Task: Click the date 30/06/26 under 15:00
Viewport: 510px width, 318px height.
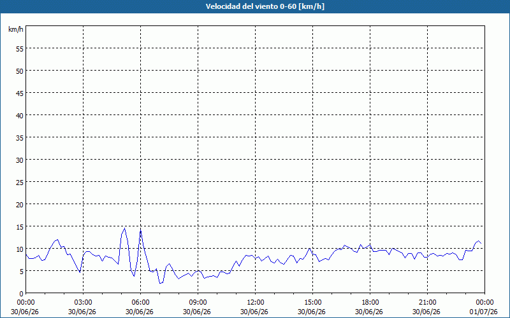Action: (x=312, y=312)
